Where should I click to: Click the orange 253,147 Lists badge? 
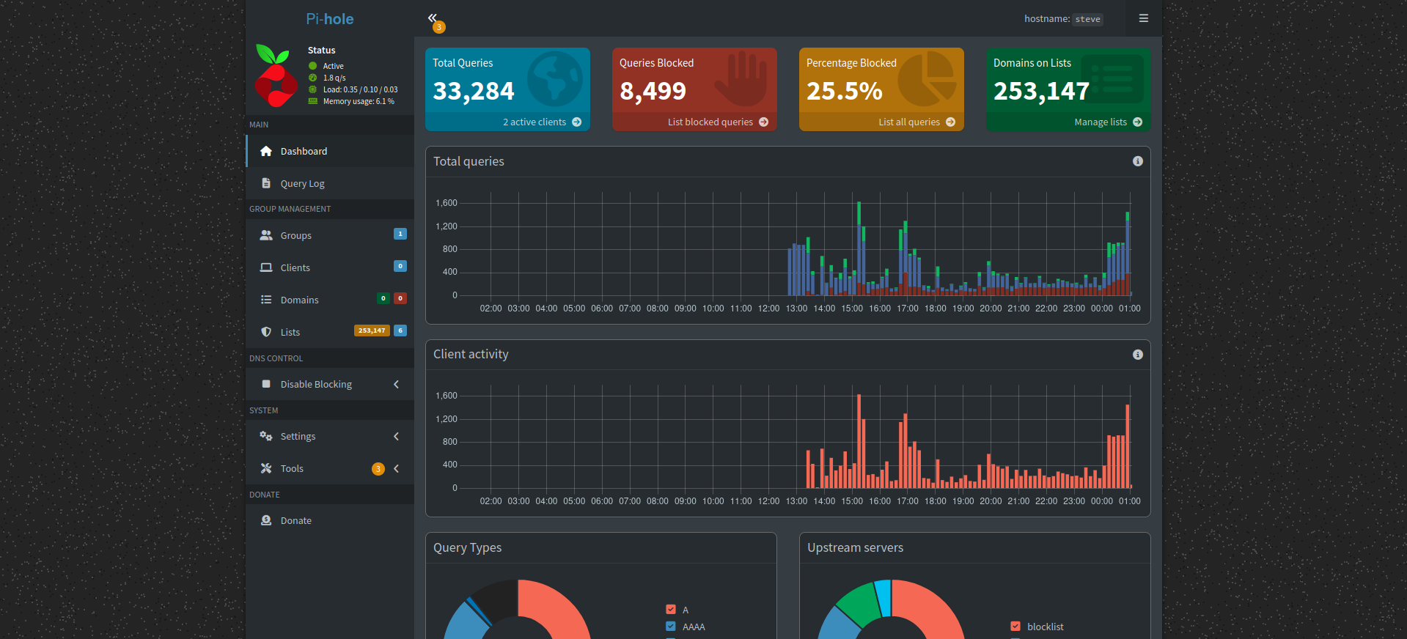click(372, 330)
